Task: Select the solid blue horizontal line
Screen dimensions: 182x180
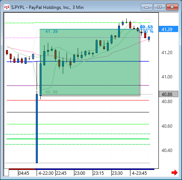Action: pos(78,62)
